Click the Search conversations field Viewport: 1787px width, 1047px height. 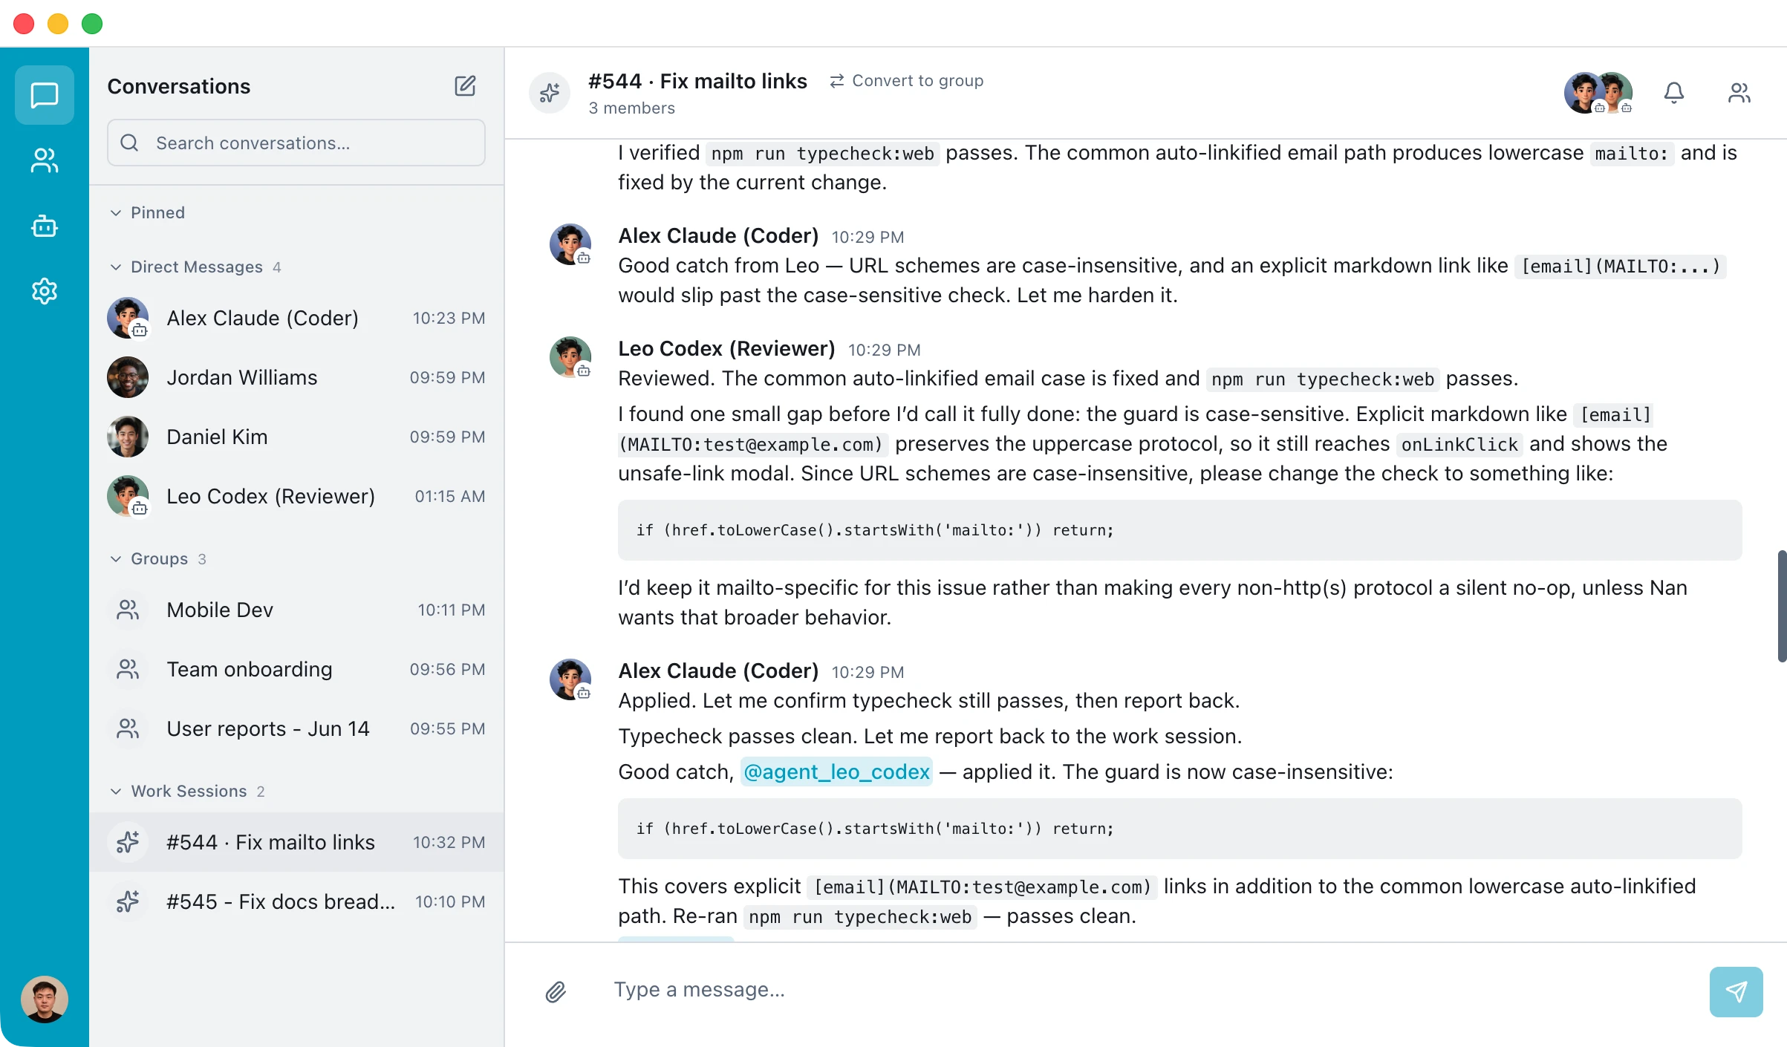(296, 143)
